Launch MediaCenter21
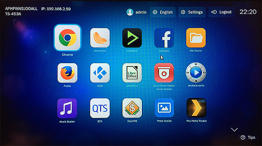 [196, 73]
